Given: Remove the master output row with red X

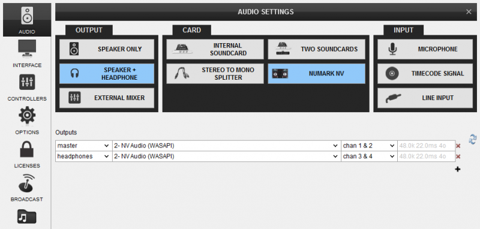Looking at the screenshot, I should pos(458,146).
